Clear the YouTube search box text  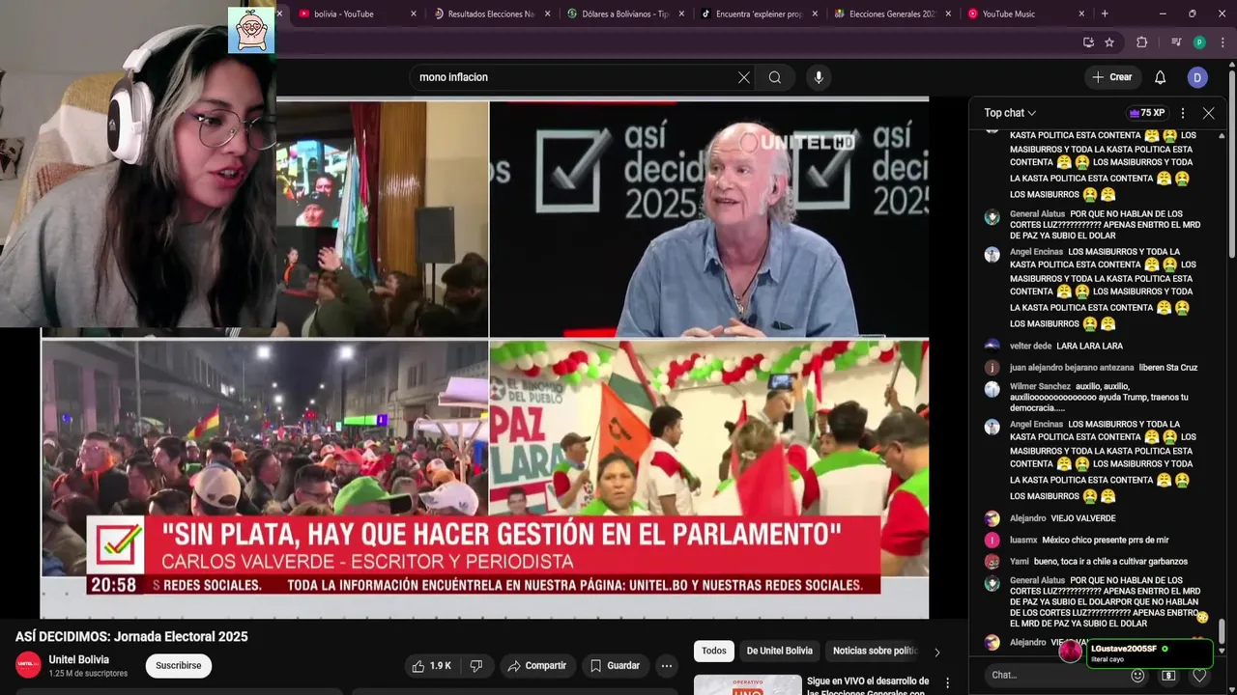click(x=743, y=77)
